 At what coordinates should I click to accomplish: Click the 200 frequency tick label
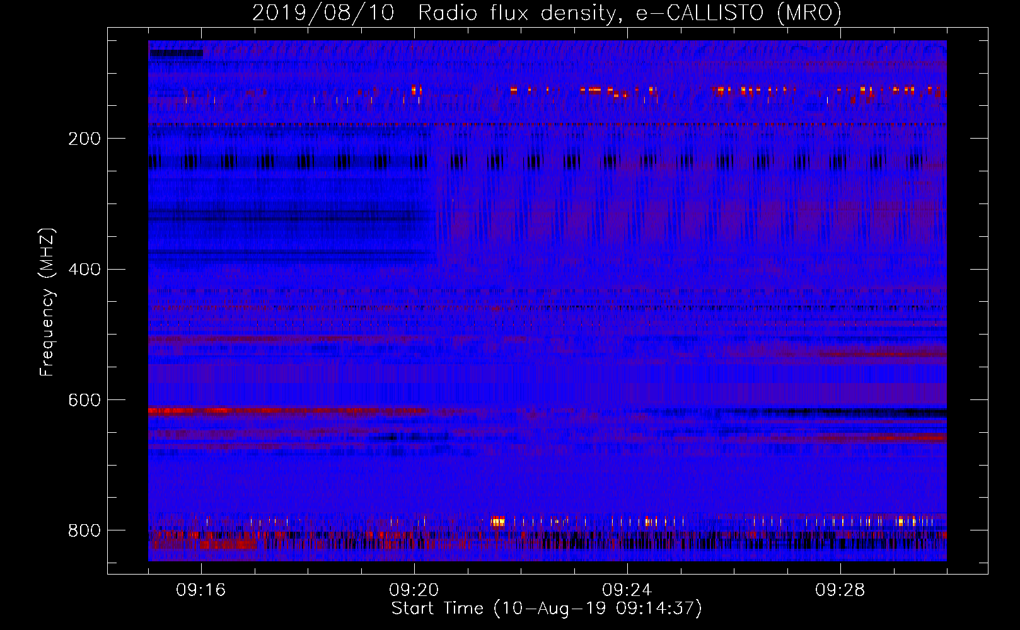[x=84, y=139]
